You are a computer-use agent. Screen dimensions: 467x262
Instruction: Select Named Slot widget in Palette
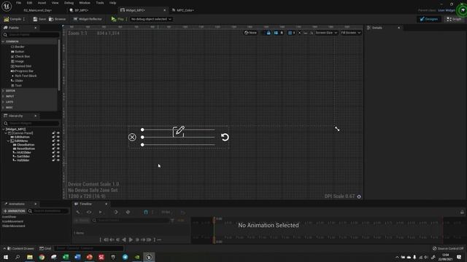[21, 66]
